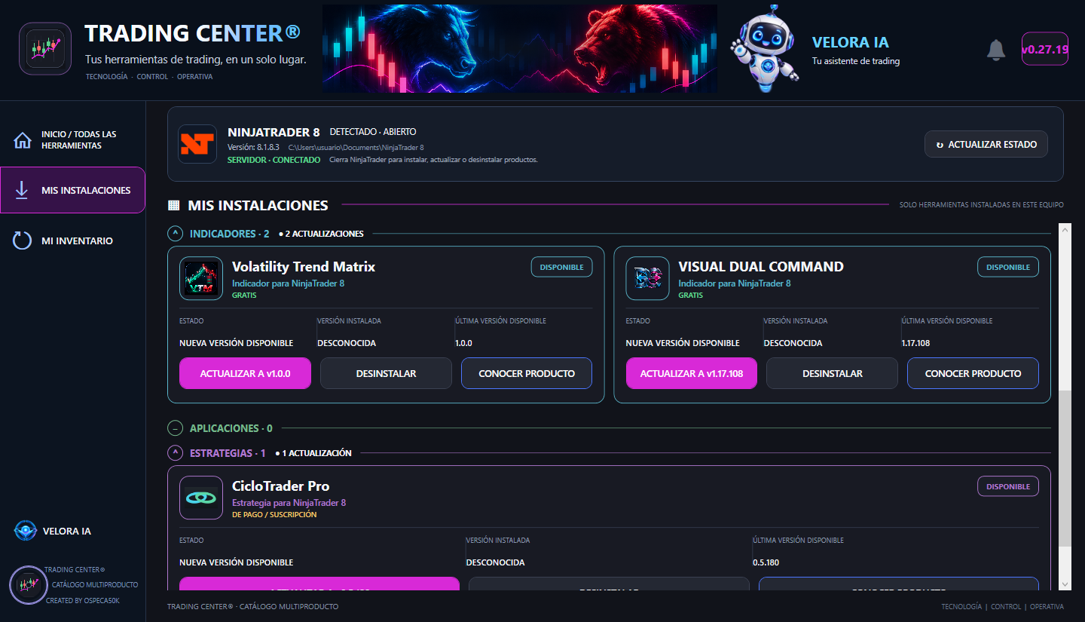Click the Servidor · Conectado status text
This screenshot has height=622, width=1085.
[x=274, y=160]
